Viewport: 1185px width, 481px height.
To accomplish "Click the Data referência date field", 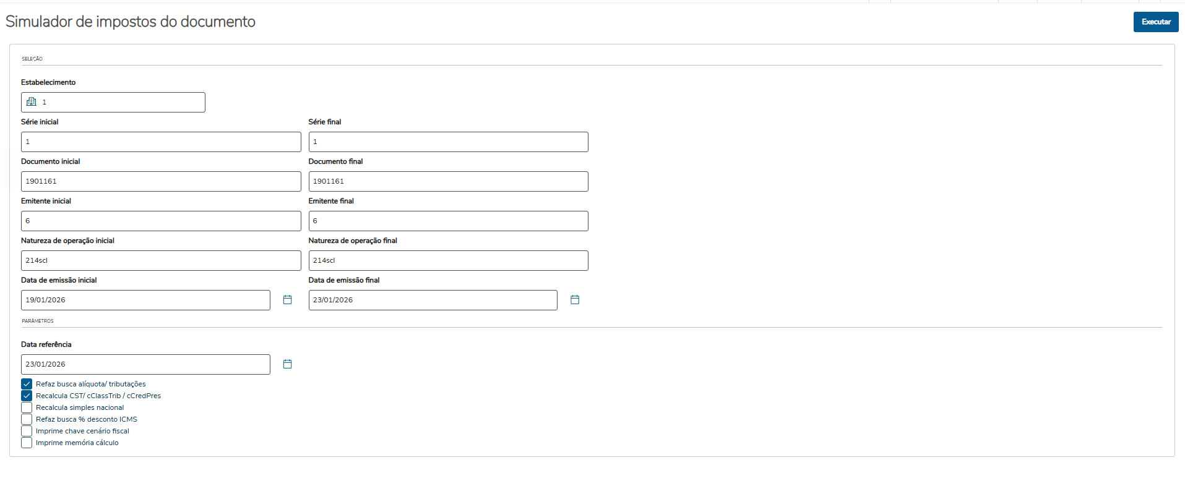I will tap(145, 364).
